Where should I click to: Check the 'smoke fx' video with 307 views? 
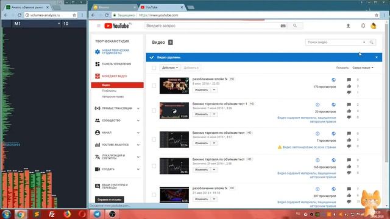154,195
